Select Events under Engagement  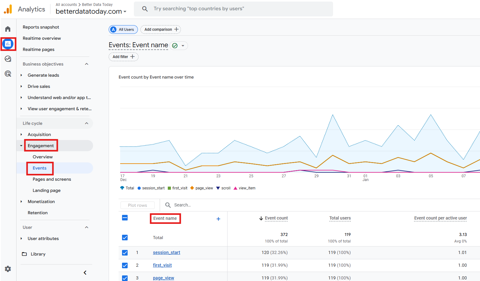pos(40,168)
